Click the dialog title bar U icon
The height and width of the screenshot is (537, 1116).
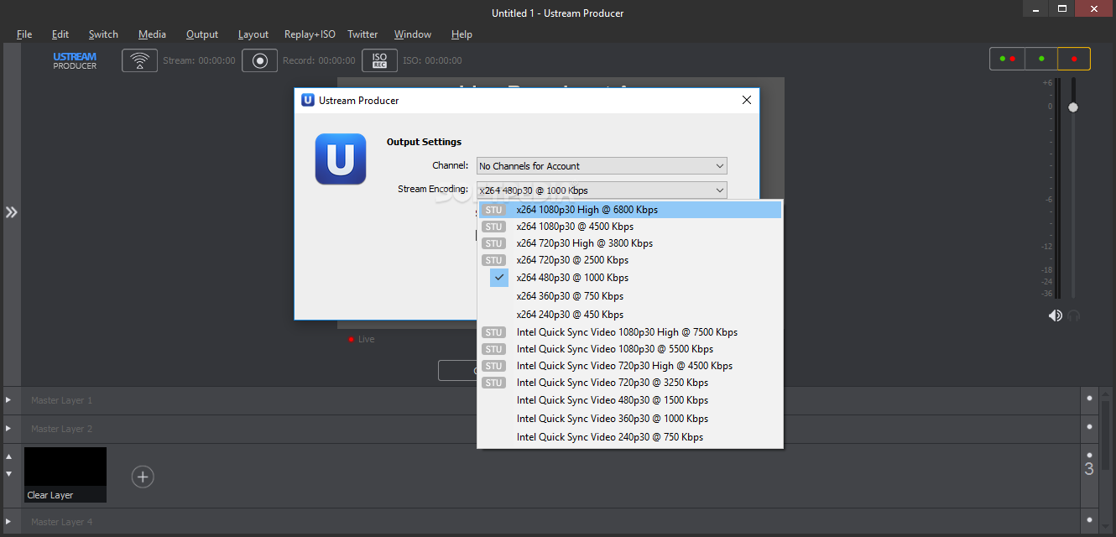point(308,100)
